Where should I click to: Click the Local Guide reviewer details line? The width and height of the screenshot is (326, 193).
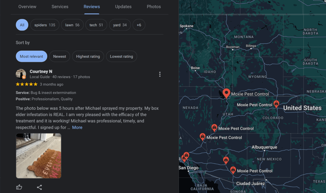click(60, 77)
